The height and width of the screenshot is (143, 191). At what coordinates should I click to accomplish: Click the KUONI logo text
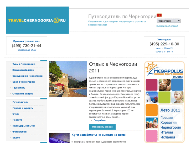click(178, 77)
